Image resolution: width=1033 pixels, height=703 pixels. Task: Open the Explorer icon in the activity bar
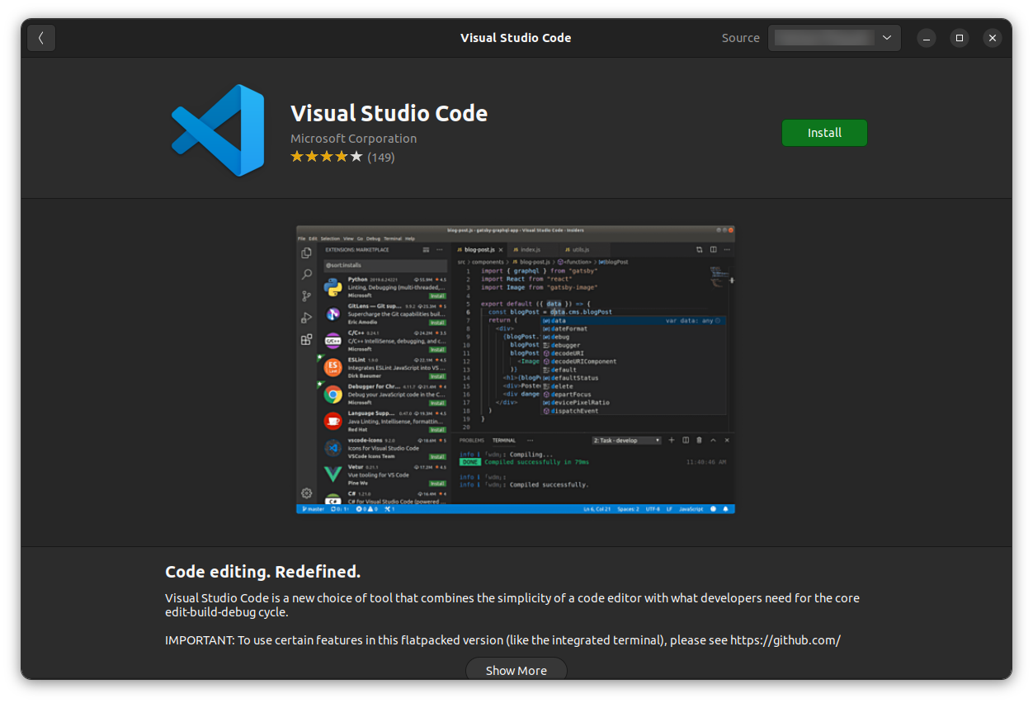[306, 252]
